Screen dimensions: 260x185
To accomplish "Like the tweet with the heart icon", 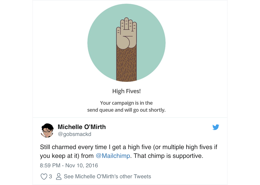I will [x=44, y=177].
